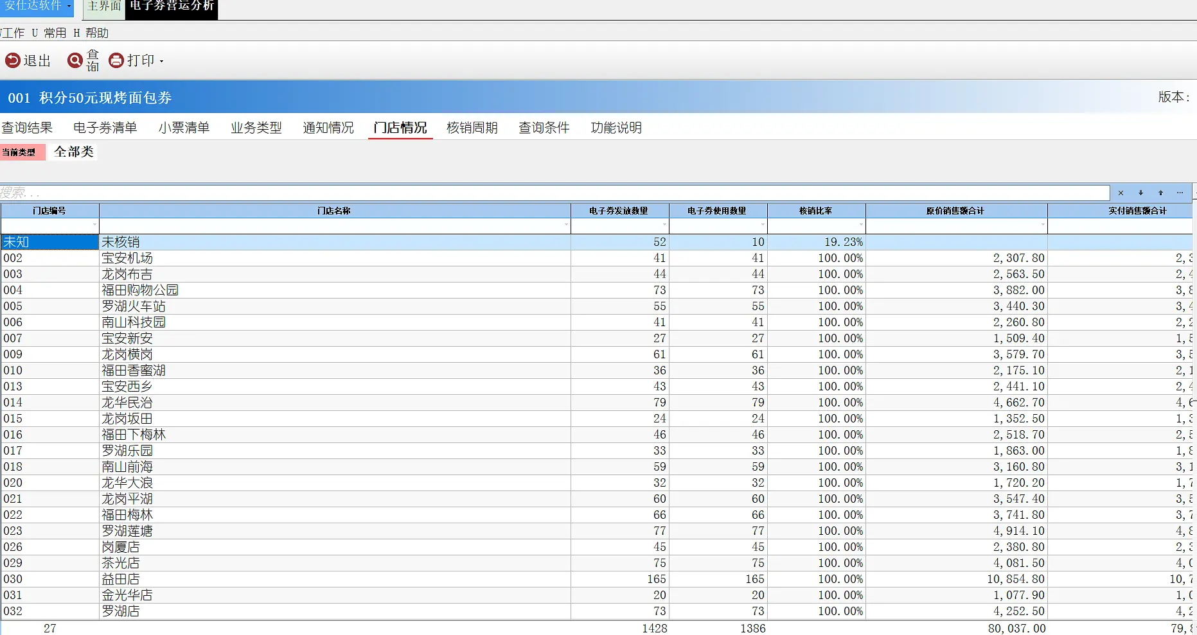This screenshot has width=1197, height=635.
Task: Select the 福田香蜜湖 store cell
Action: click(335, 370)
